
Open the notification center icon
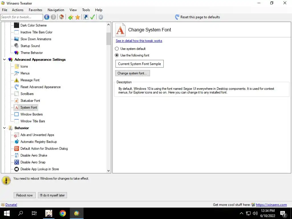click(x=283, y=214)
